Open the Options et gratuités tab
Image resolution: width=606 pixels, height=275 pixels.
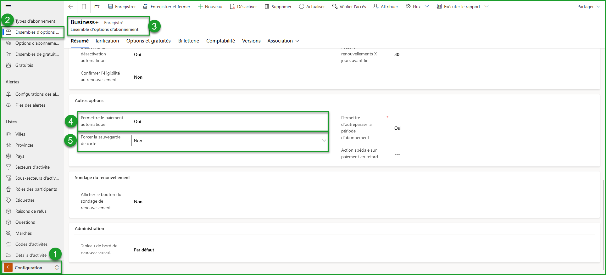(148, 41)
